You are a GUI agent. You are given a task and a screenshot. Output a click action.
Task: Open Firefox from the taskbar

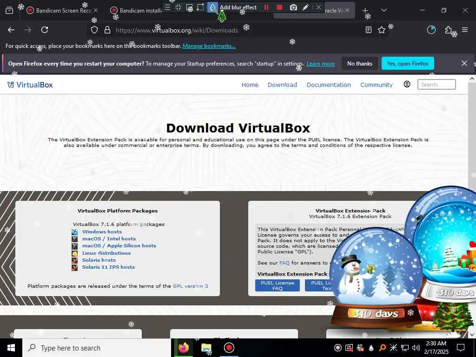click(x=183, y=348)
